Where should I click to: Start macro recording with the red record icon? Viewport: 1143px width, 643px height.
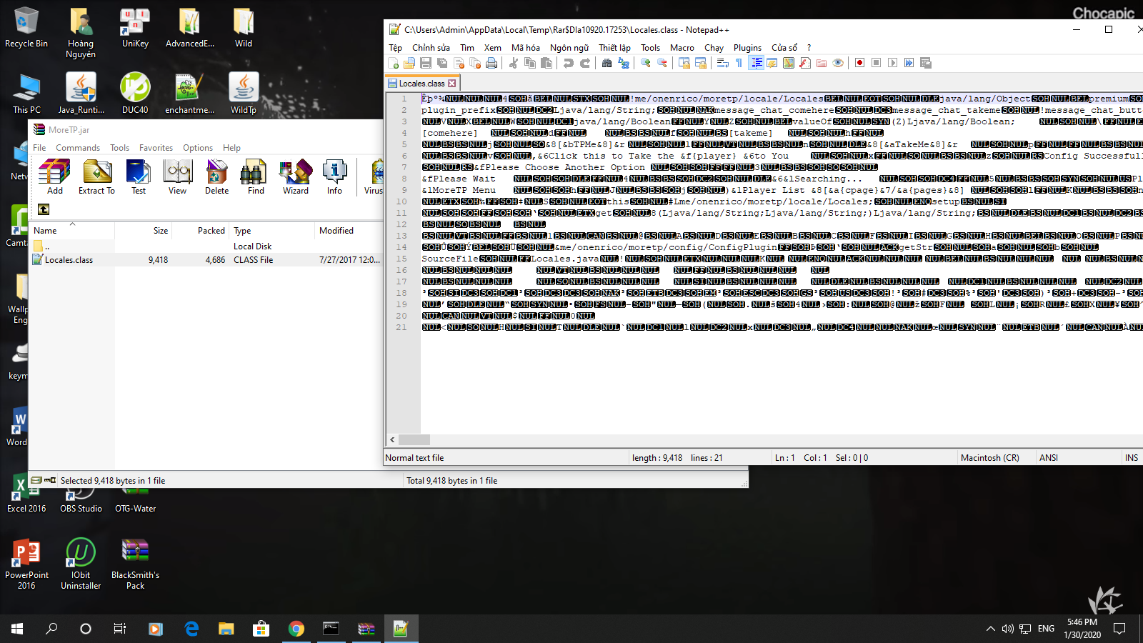coord(859,63)
